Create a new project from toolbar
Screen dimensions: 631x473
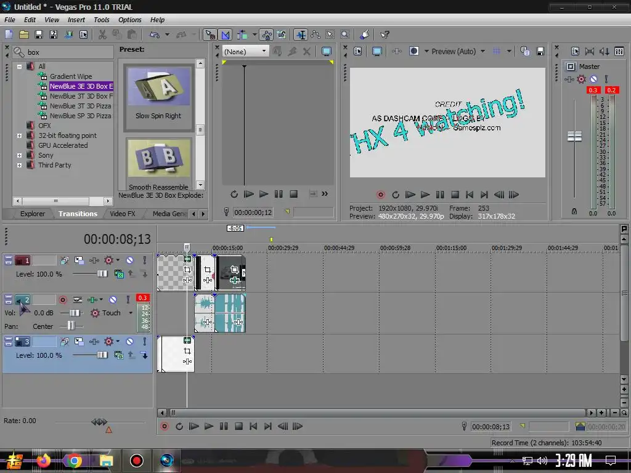tap(9, 34)
